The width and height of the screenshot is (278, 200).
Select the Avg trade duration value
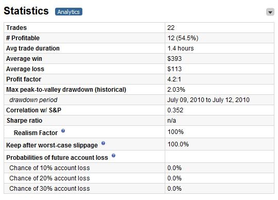point(181,48)
